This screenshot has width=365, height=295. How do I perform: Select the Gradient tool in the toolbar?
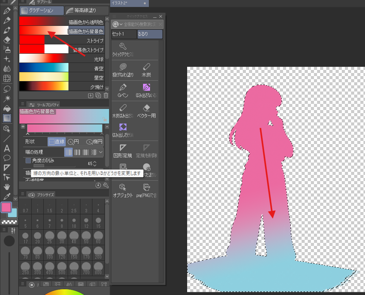click(x=7, y=118)
